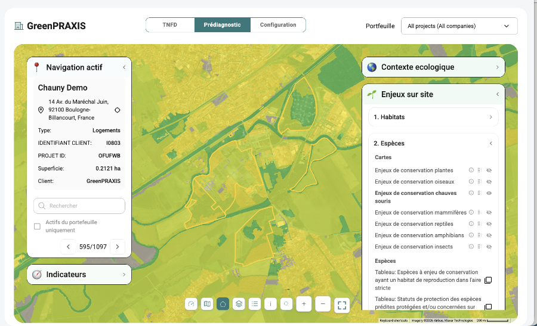The image size is (537, 326).
Task: Click the Rechercher search field
Action: click(79, 206)
